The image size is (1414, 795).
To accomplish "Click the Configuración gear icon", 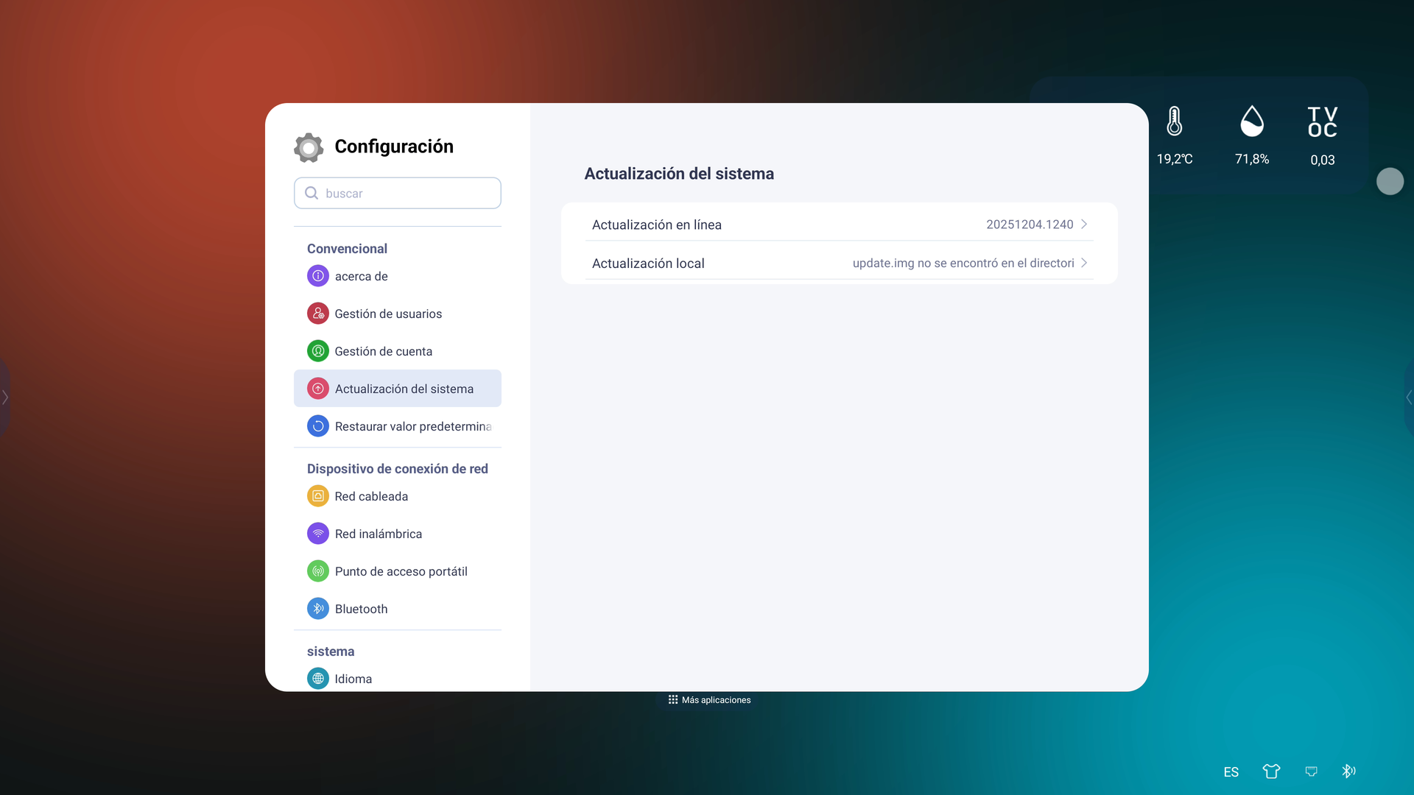I will (309, 147).
